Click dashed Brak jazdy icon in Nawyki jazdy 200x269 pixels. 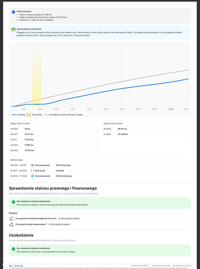click(x=32, y=170)
